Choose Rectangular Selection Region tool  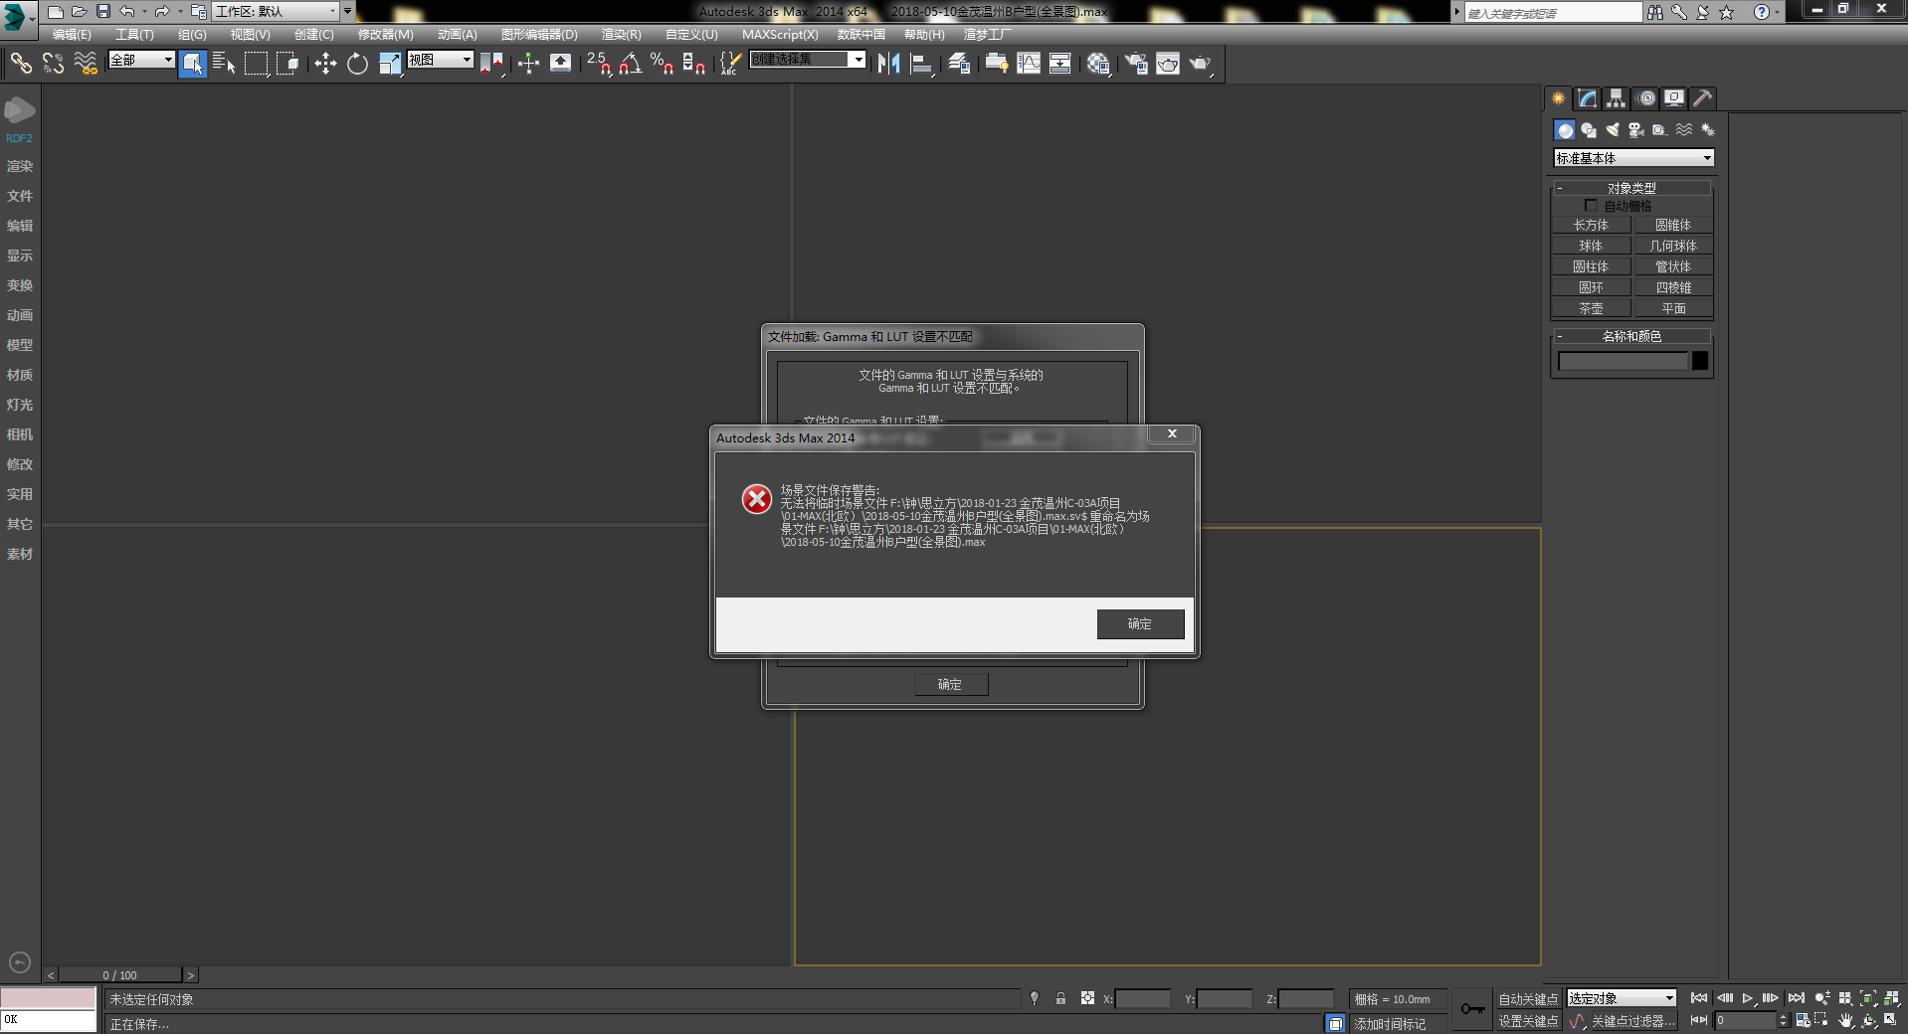point(257,64)
